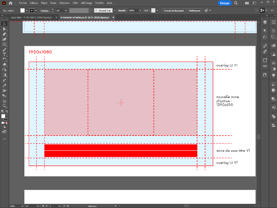This screenshot has width=277, height=208.
Task: Open the Affichage menu
Action: [x=87, y=3]
